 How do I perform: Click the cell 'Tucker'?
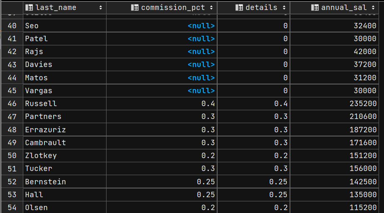click(64, 168)
